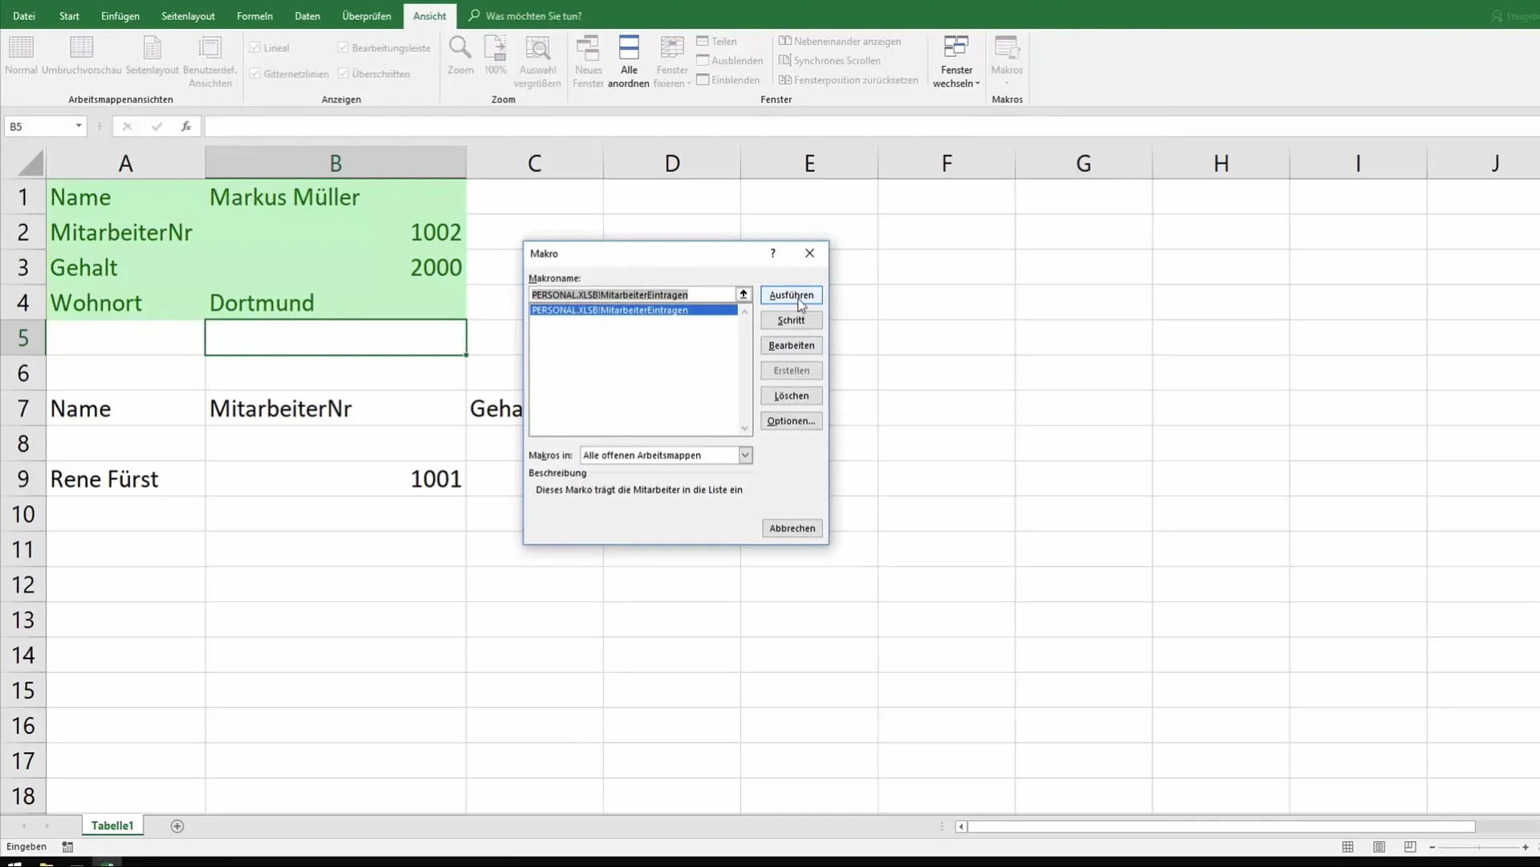Open the Start tab
This screenshot has height=867, width=1540.
tap(69, 15)
